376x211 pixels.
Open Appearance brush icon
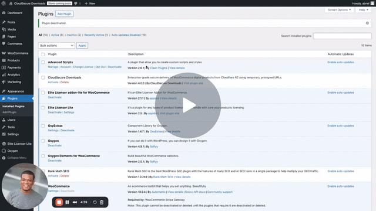tap(4, 91)
